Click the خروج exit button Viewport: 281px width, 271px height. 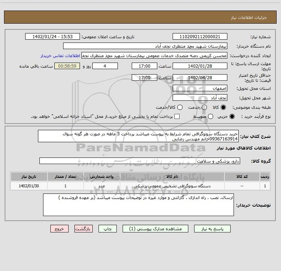pyautogui.click(x=59, y=229)
